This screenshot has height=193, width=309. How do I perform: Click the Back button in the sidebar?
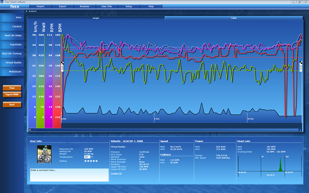point(12,104)
